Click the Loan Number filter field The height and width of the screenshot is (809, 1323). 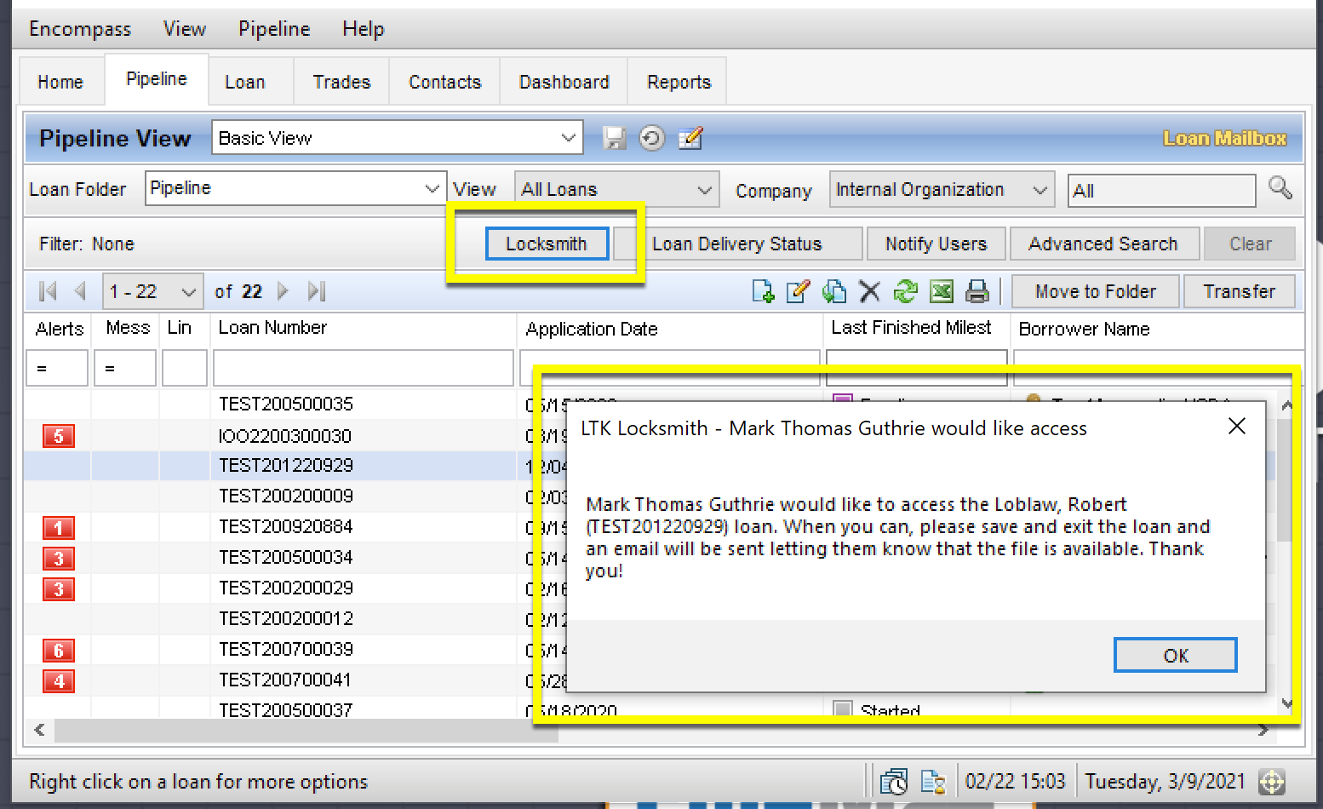coord(364,368)
